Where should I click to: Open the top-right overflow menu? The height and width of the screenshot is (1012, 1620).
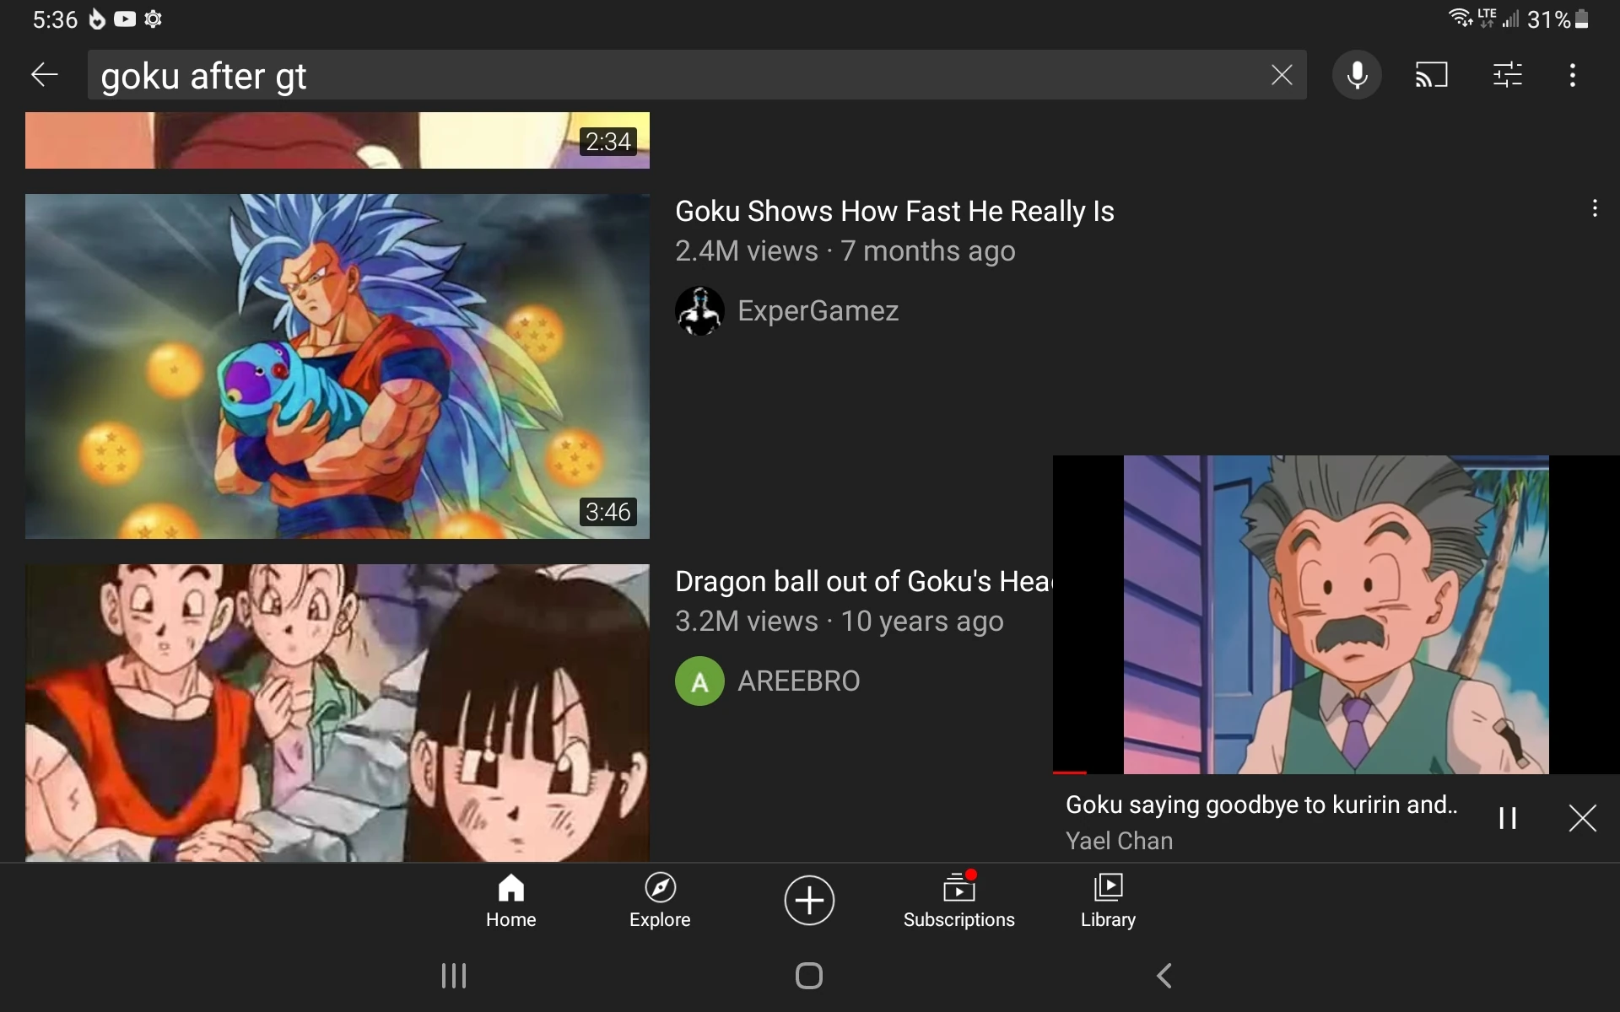[x=1572, y=75]
